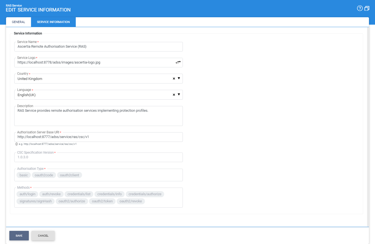The width and height of the screenshot is (375, 244).
Task: Click the vertical scrollbar on the right
Action: click(368, 126)
